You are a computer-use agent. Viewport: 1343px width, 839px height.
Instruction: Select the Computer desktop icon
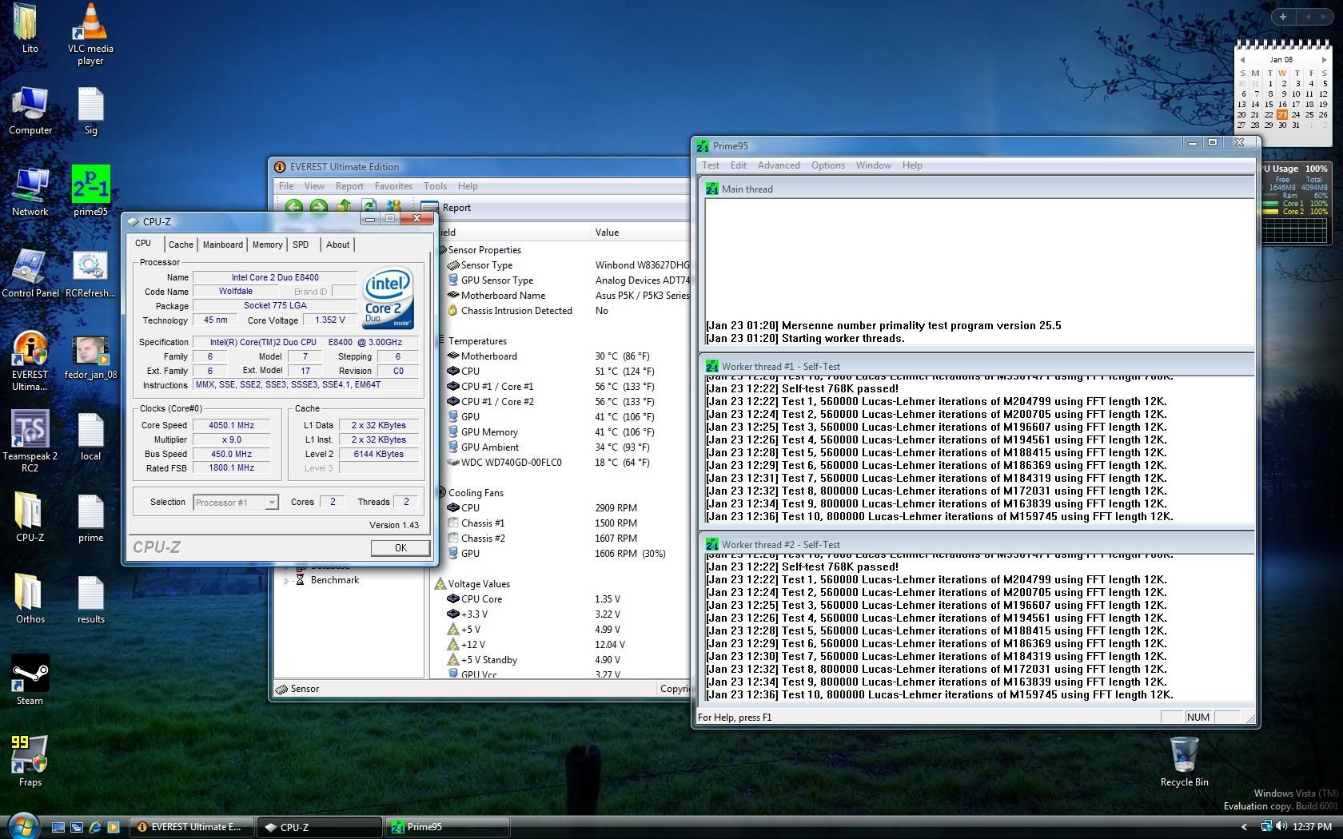pos(30,111)
